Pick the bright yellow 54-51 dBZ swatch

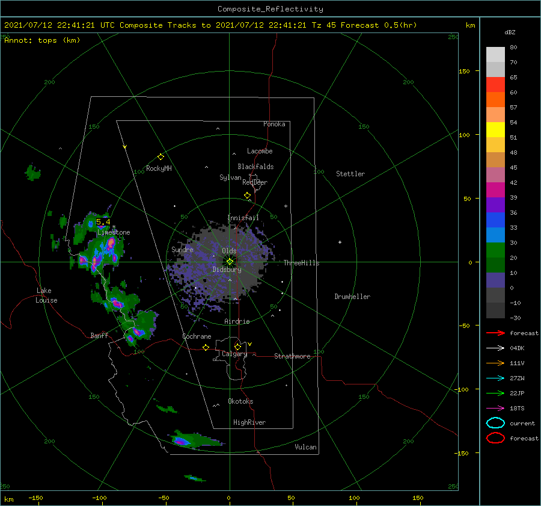pos(495,130)
